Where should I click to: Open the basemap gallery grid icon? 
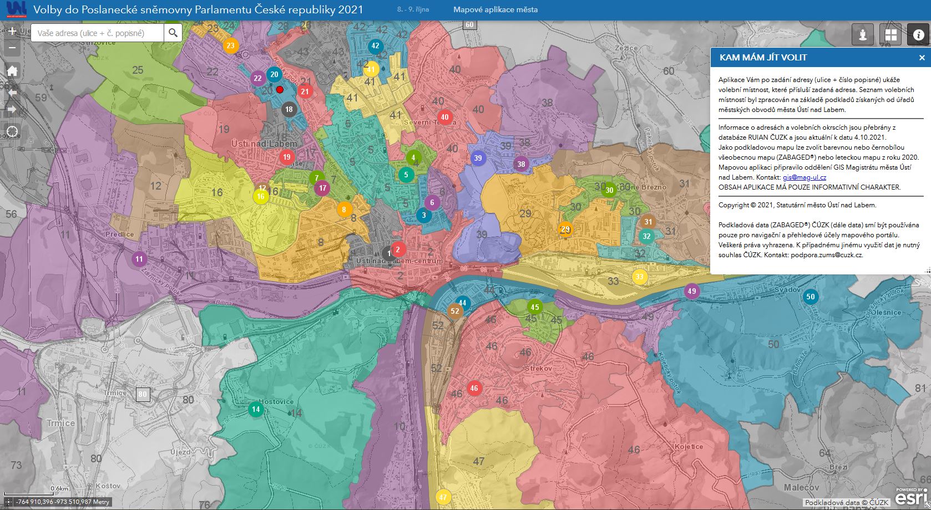(890, 35)
